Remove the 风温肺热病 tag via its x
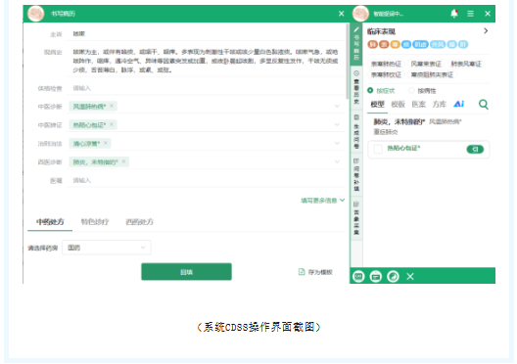 point(112,106)
